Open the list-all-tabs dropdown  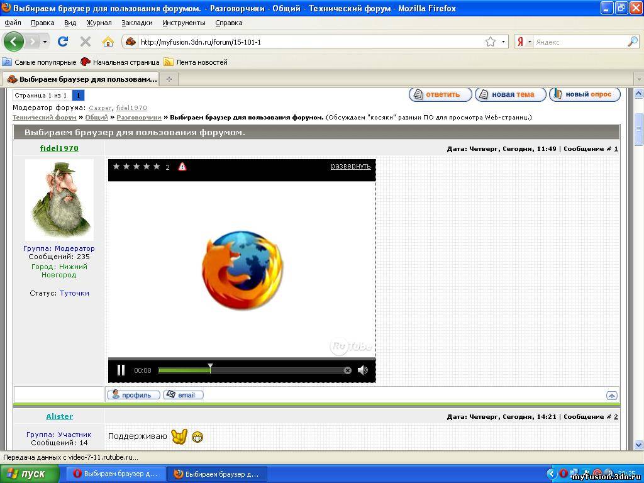point(639,79)
